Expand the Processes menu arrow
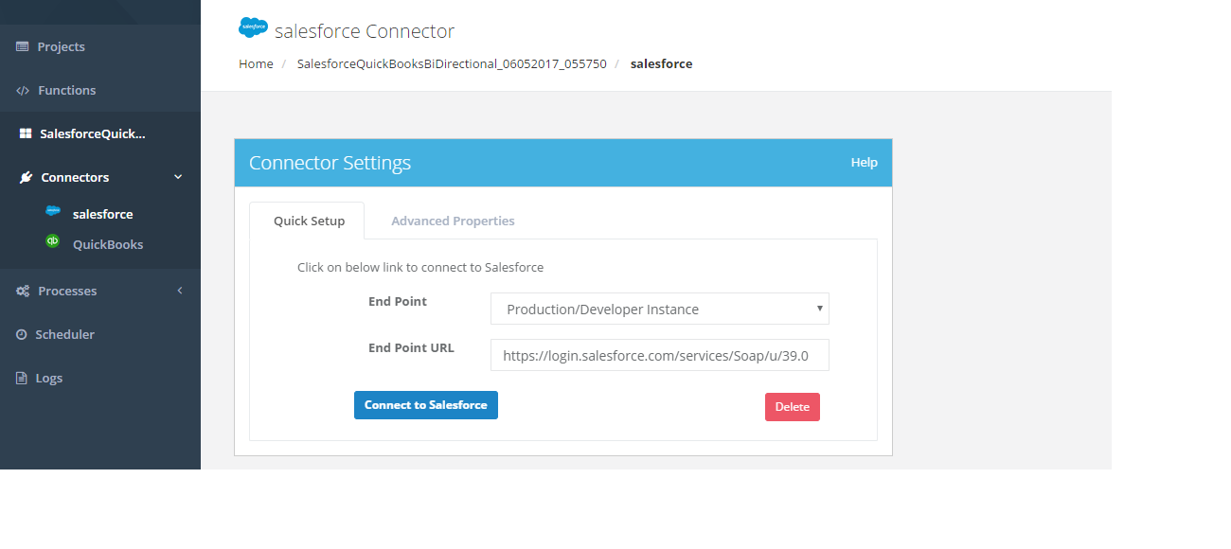 180,291
